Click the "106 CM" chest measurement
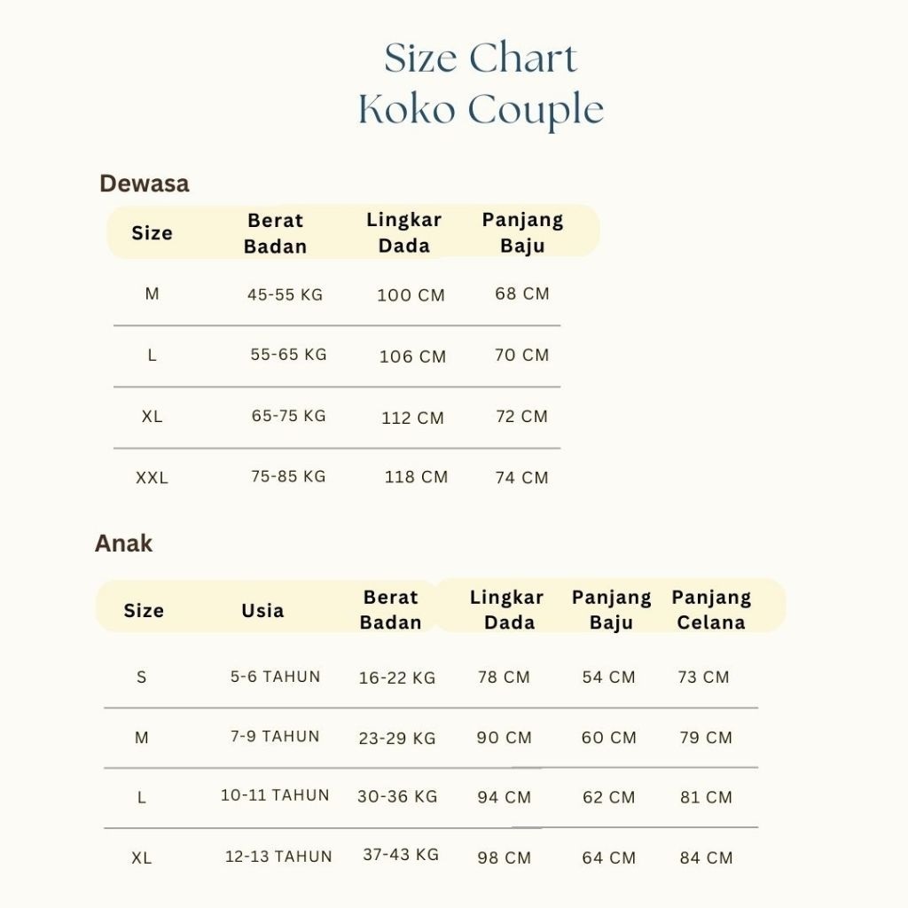 click(412, 356)
